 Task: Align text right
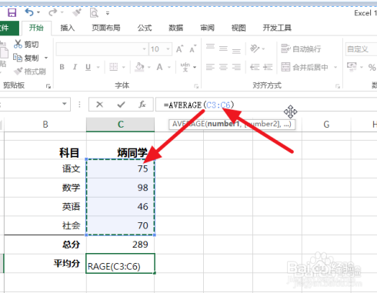[x=236, y=67]
